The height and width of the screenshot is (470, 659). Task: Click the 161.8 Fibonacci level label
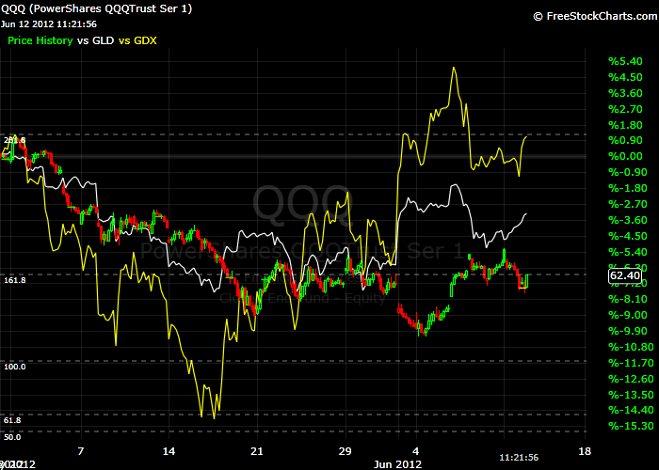[15, 280]
